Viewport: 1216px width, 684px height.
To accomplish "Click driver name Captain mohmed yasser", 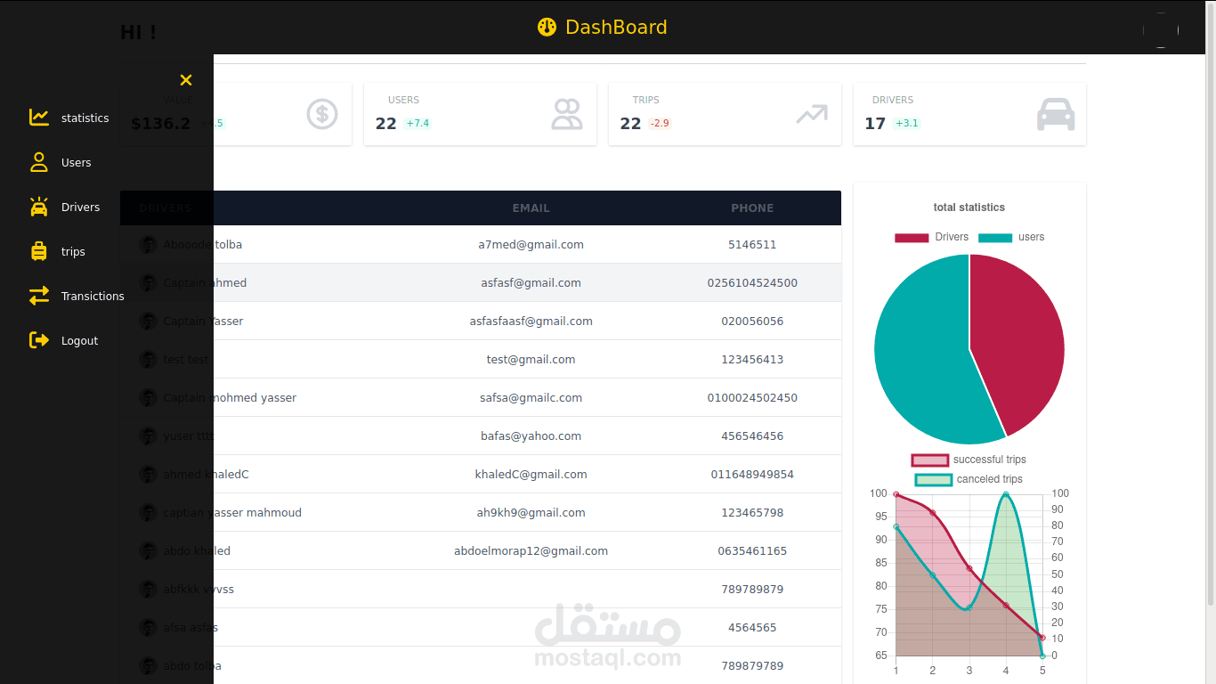I will [230, 398].
